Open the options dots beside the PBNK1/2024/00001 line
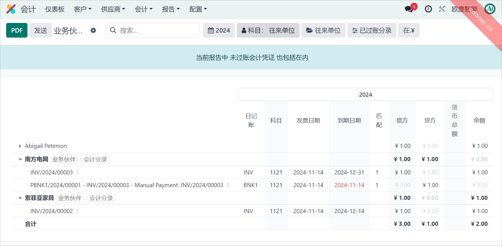This screenshot has height=246, width=502. tap(228, 185)
